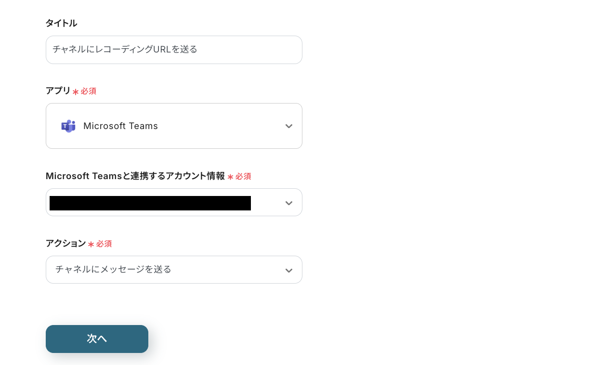
Task: Click the asterisk icon near the アプリ label
Action: point(77,91)
